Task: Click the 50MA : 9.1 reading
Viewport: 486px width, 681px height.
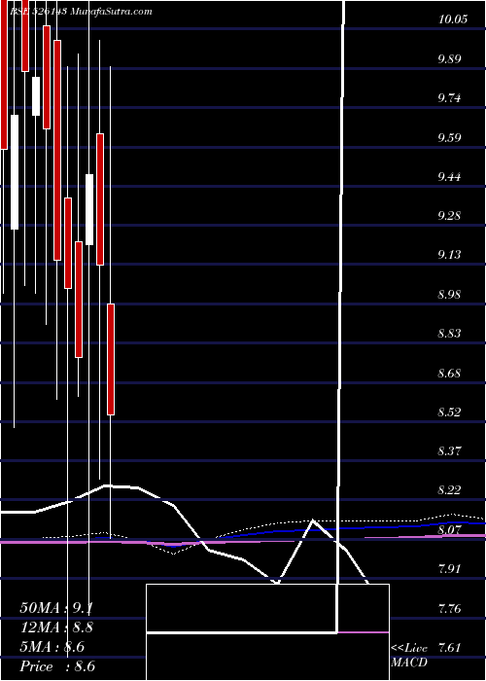Action: tap(56, 608)
